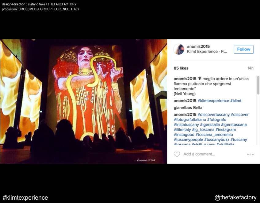Open the #klimt hashtag link

tap(236, 101)
